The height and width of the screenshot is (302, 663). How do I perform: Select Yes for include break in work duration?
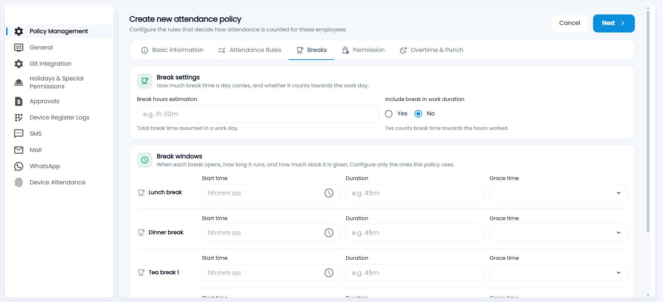point(388,114)
